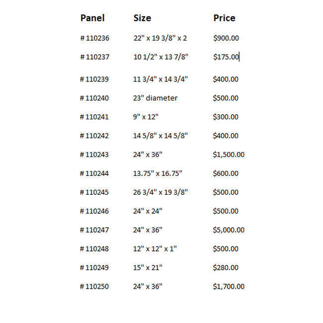Click the $280.00 price
The width and height of the screenshot is (323, 323).
(225, 268)
